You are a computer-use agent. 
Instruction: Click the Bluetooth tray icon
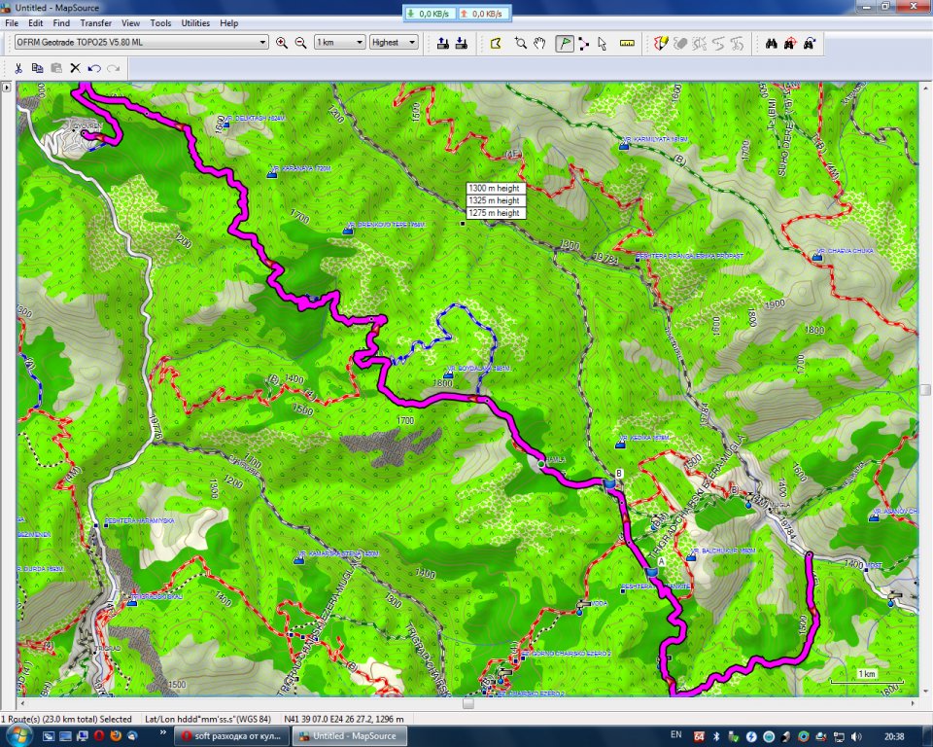point(716,737)
